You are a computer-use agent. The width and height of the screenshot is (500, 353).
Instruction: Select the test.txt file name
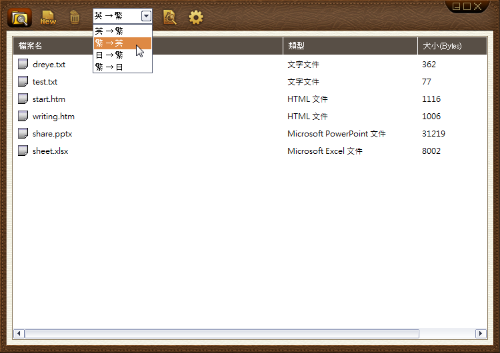[45, 82]
